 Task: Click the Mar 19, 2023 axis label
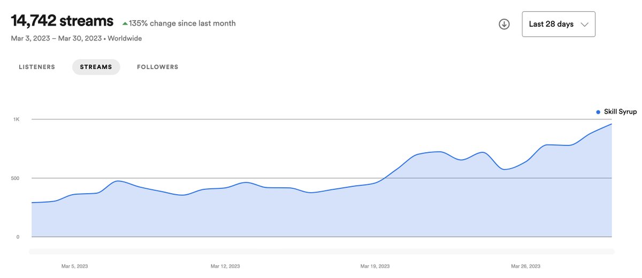coord(374,266)
